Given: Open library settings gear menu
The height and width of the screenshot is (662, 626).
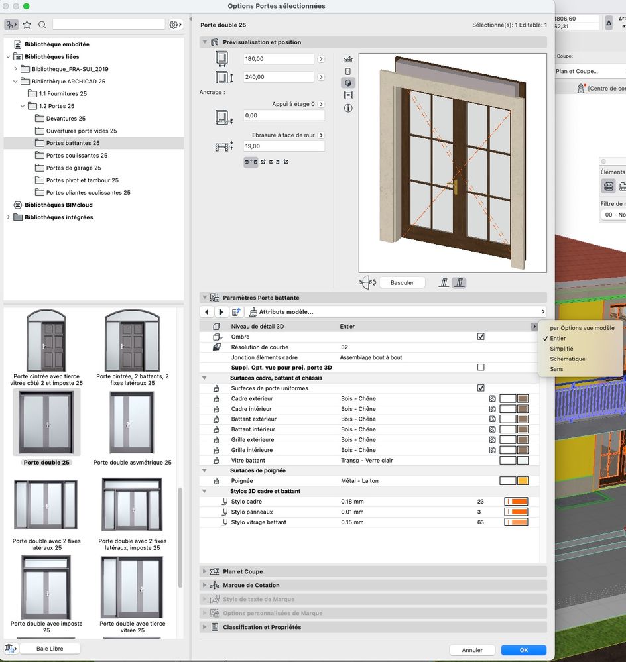Looking at the screenshot, I should coord(174,25).
